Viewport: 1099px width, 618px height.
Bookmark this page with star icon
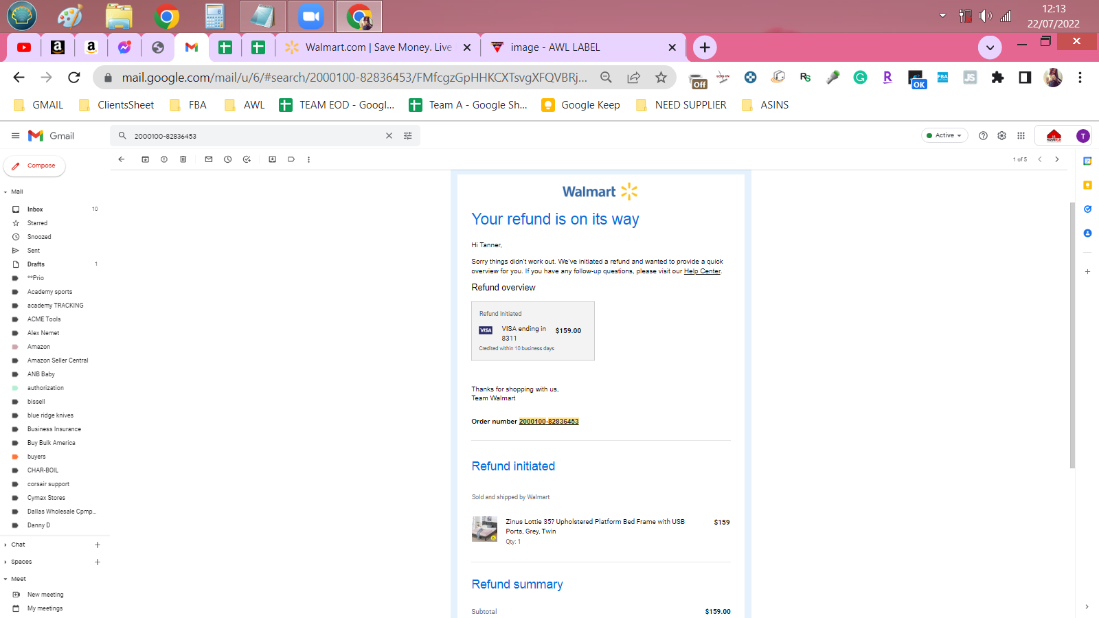click(661, 78)
